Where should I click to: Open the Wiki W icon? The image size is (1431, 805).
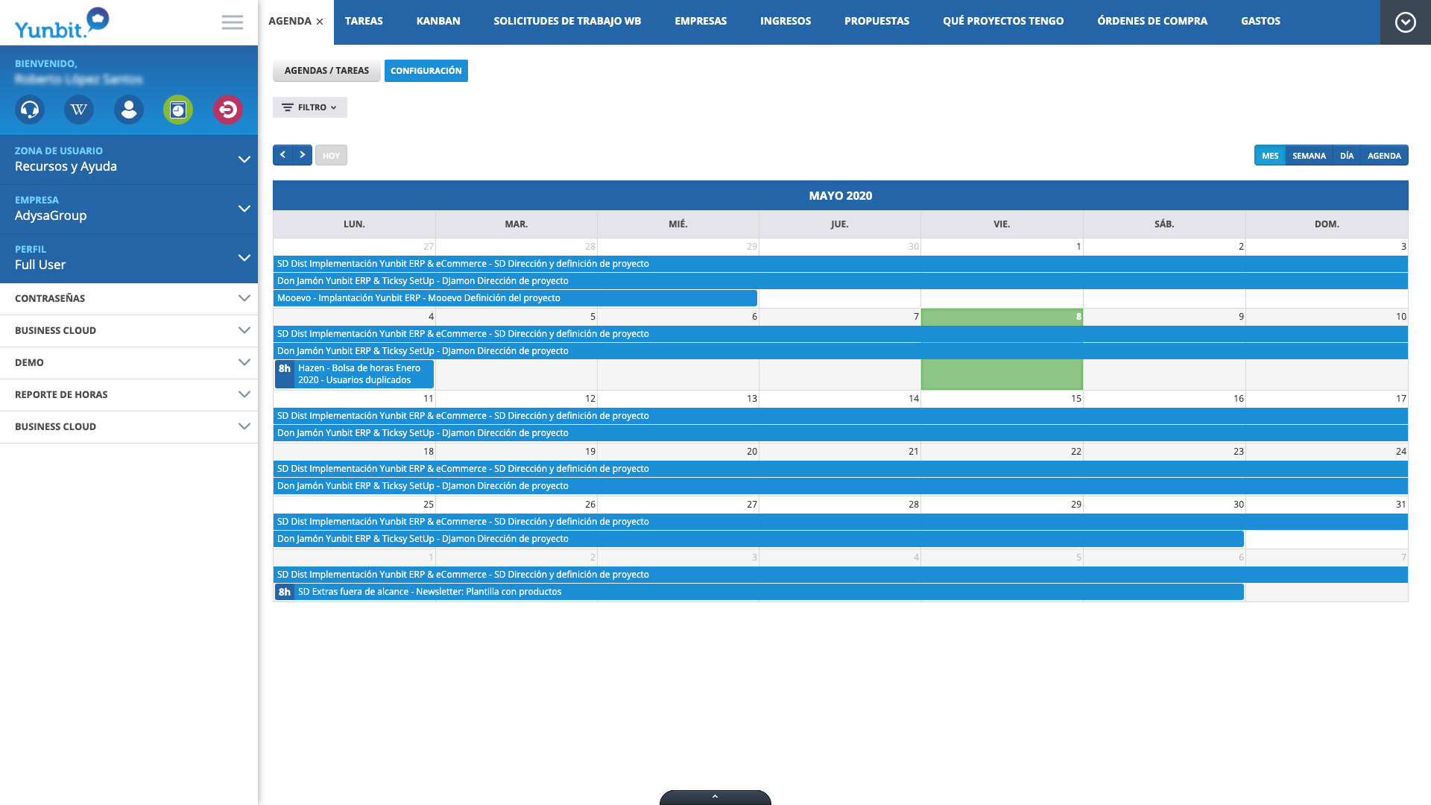(79, 110)
